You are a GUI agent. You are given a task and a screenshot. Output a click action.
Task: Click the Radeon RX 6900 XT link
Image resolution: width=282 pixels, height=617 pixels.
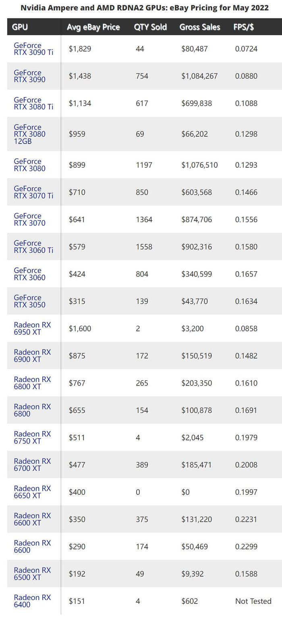coord(32,356)
